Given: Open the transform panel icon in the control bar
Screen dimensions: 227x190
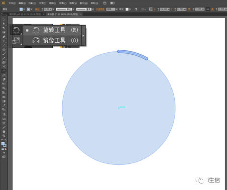Looking at the screenshot, I should click(x=151, y=9).
